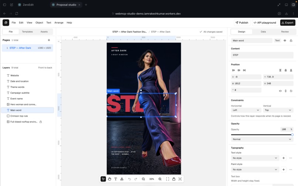This screenshot has height=186, width=298.
Task: Add a new paint style
Action: point(284,169)
